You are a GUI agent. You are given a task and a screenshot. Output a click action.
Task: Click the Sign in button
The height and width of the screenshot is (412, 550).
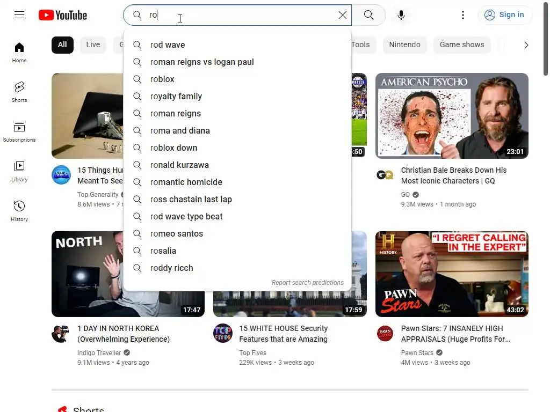(505, 14)
